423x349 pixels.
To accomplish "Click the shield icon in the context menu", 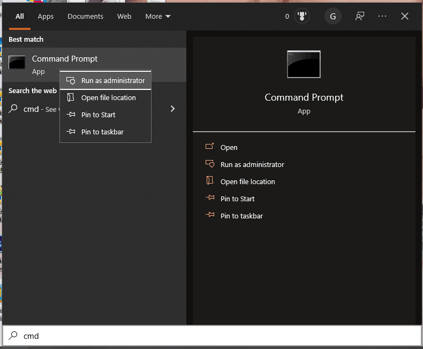I will pyautogui.click(x=71, y=81).
